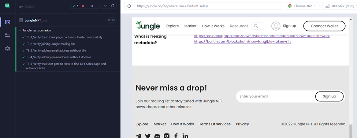Click the search magnifier on Jungle navbar
The image size is (357, 138).
pos(256,26)
